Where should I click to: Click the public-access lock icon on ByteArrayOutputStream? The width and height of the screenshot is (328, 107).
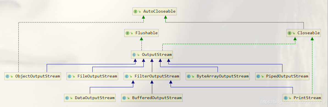point(193,77)
